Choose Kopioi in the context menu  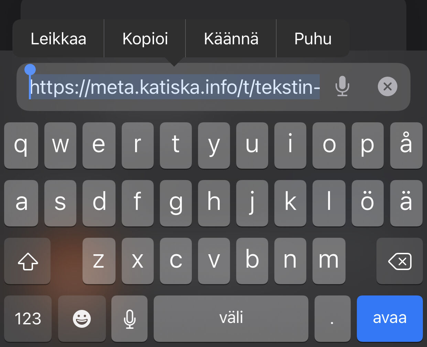145,38
